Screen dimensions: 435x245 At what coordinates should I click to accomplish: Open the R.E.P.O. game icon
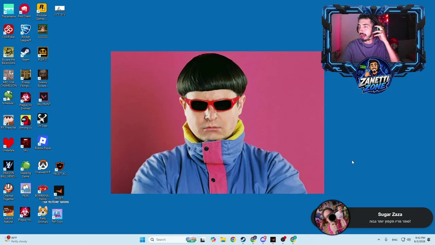[x=42, y=54]
